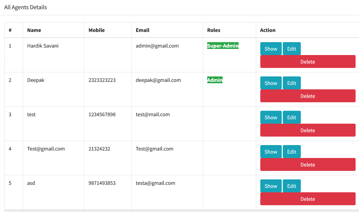
Task: Click the email deepak@gmail.com
Action: pyautogui.click(x=158, y=80)
